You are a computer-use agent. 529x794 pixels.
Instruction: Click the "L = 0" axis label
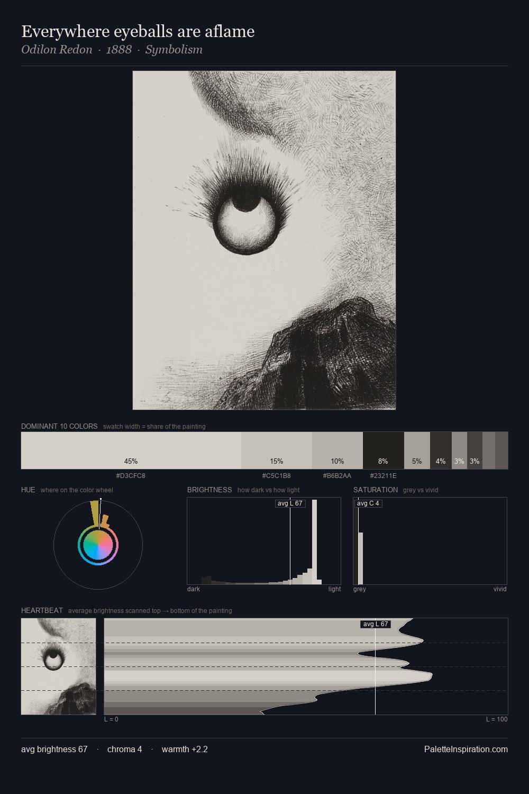[111, 719]
